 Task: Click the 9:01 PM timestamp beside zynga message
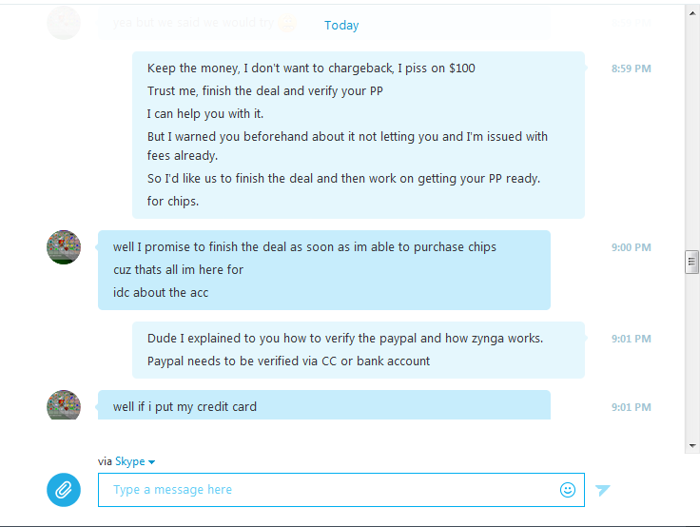pos(631,339)
